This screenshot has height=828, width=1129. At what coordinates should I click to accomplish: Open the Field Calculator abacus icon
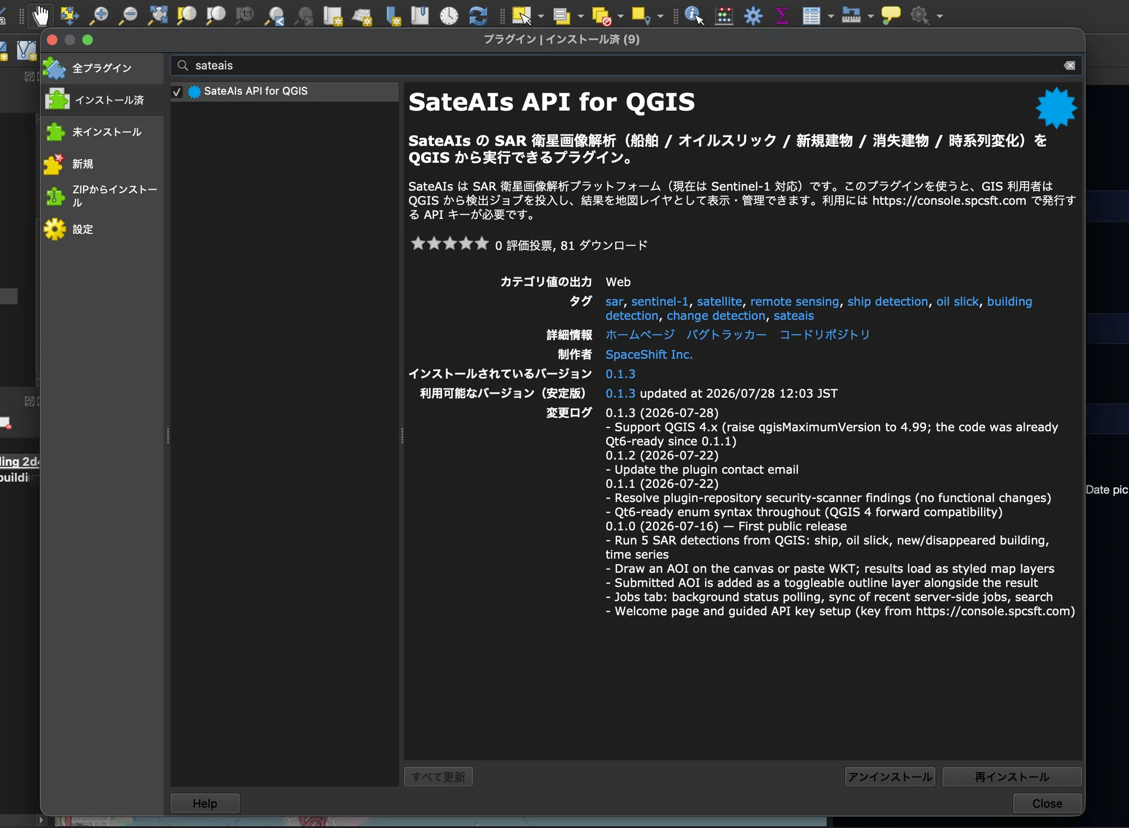(724, 15)
